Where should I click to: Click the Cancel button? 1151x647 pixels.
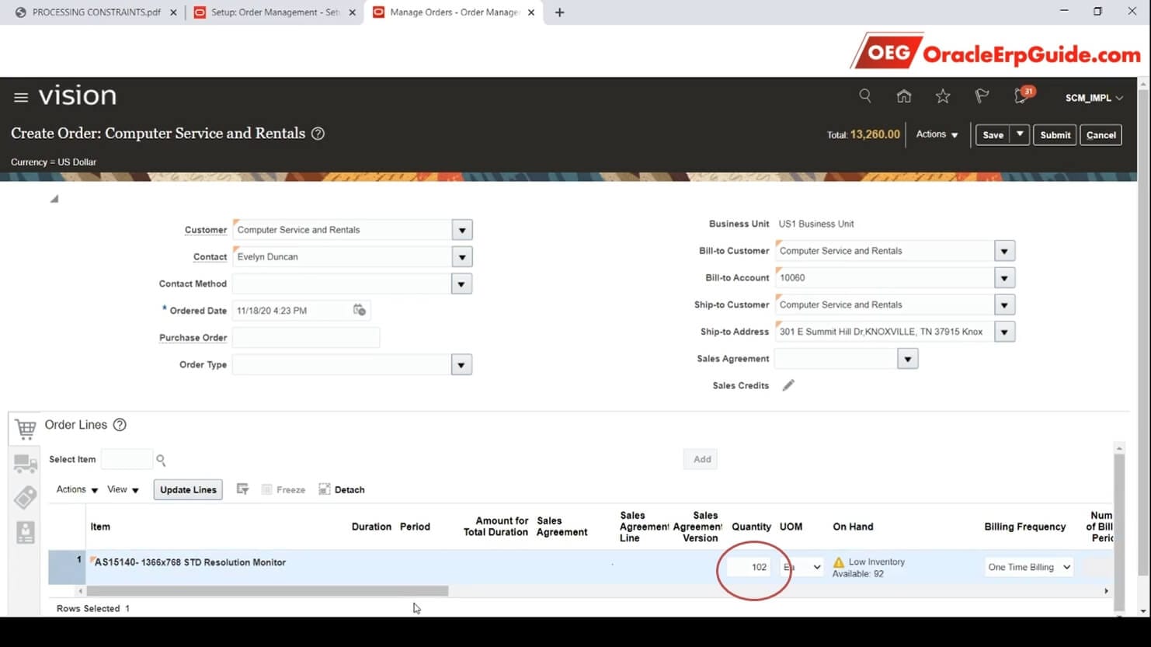(1101, 134)
